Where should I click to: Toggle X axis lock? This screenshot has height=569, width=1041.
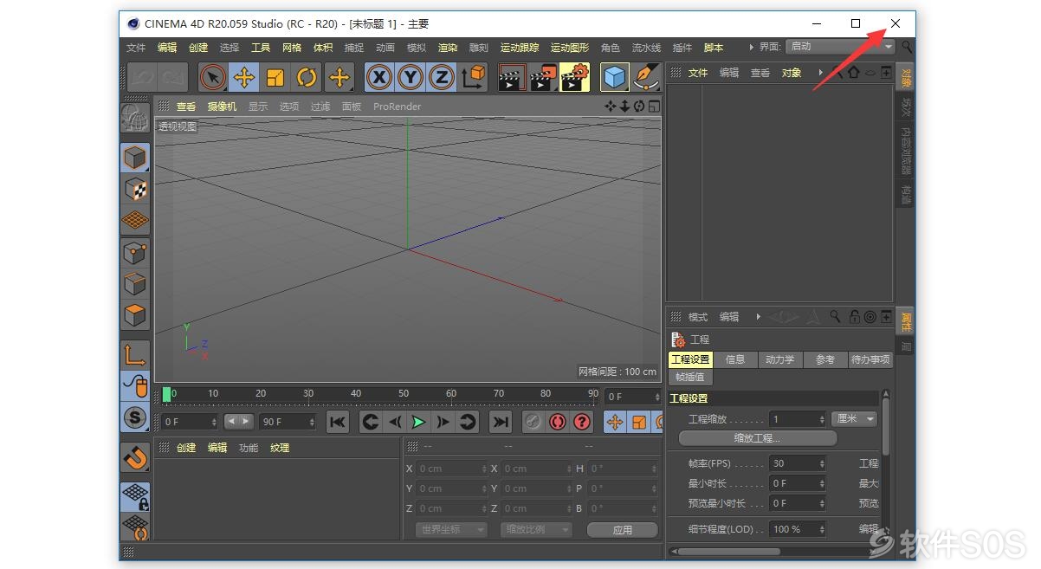pyautogui.click(x=378, y=78)
